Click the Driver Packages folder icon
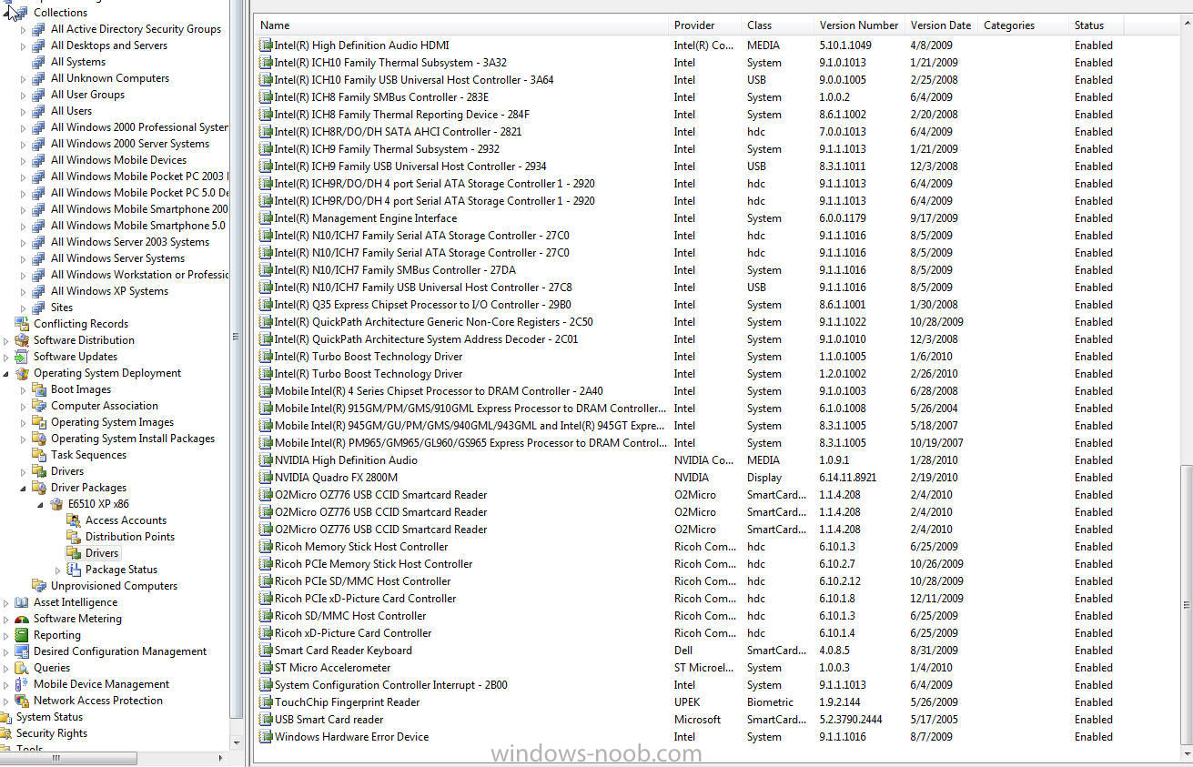1193x767 pixels. pyautogui.click(x=39, y=488)
